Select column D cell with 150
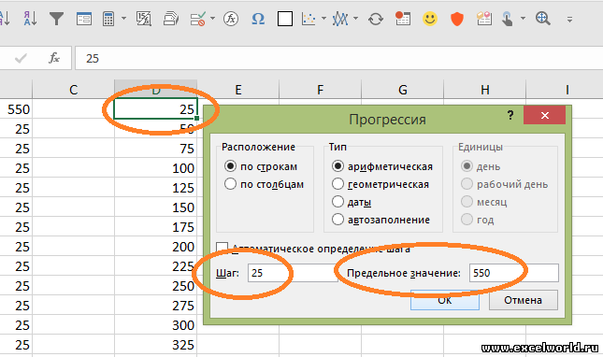Image resolution: width=603 pixels, height=357 pixels. click(x=156, y=207)
